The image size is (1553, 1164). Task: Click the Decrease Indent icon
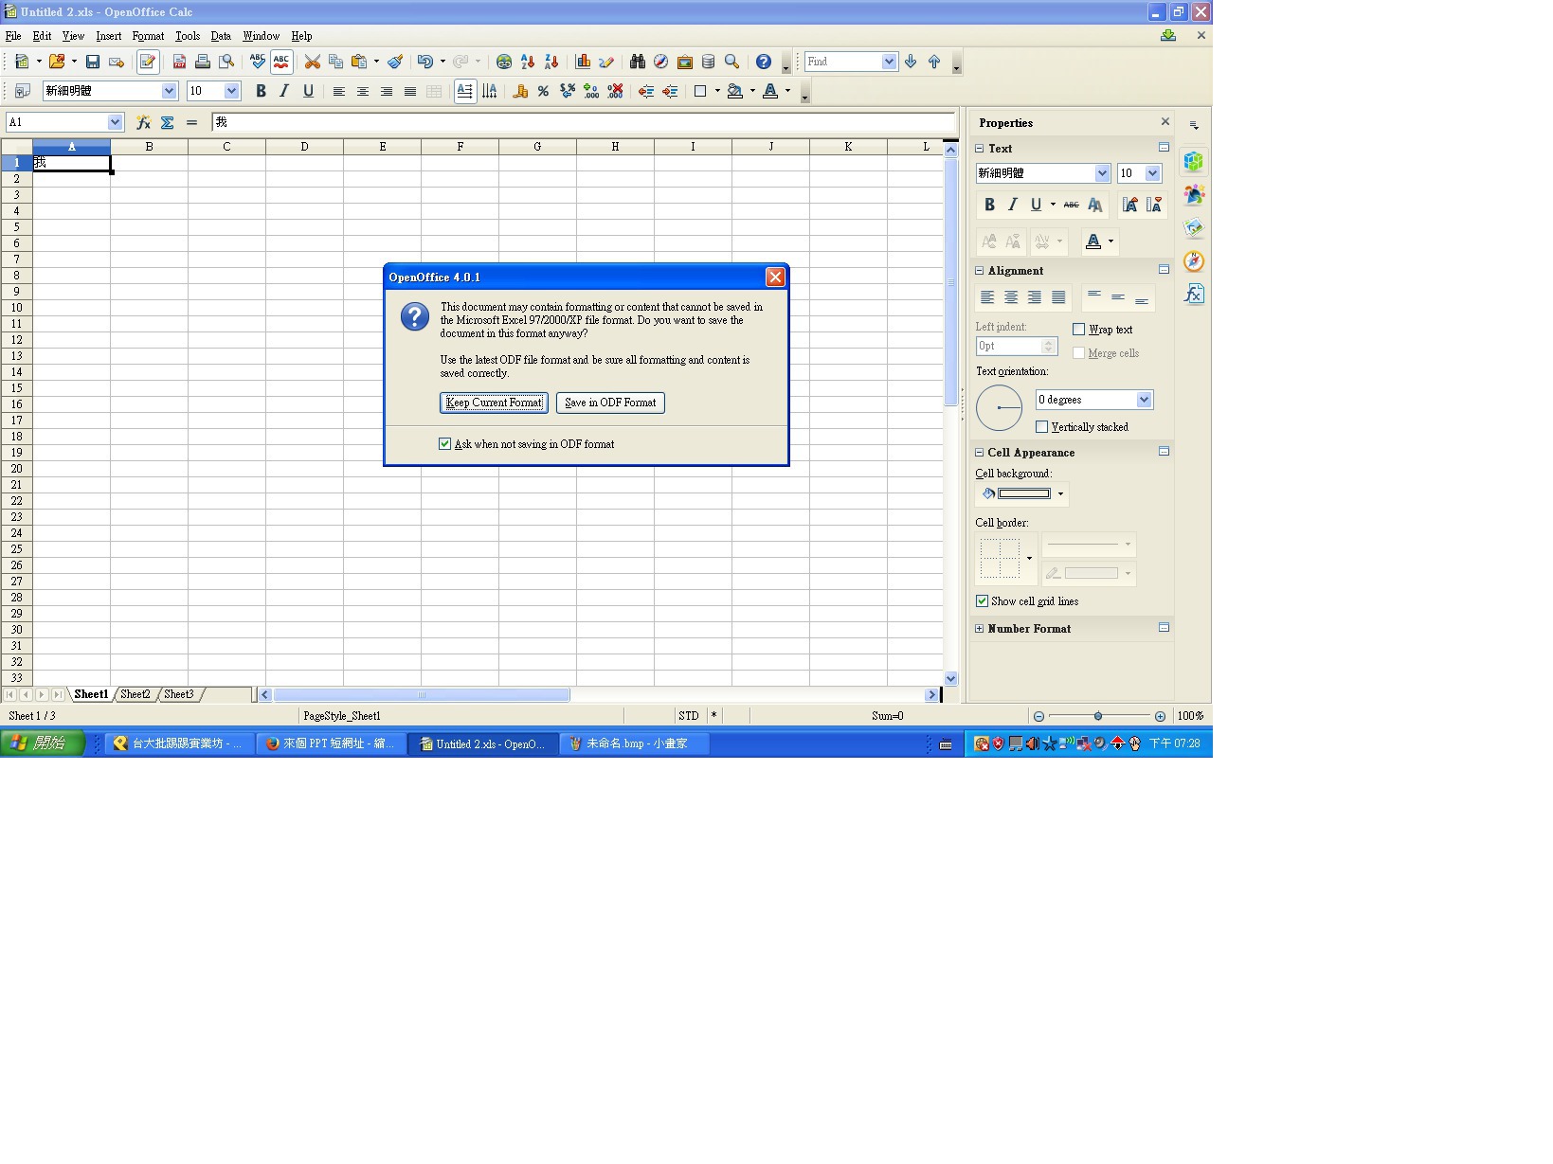646,92
